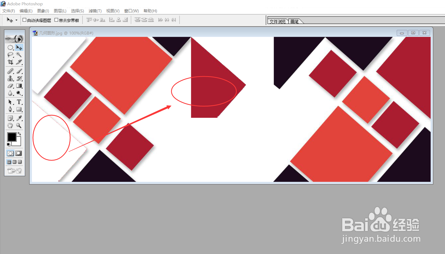The width and height of the screenshot is (445, 254).
Task: Edit in Standard mode
Action: (10, 153)
